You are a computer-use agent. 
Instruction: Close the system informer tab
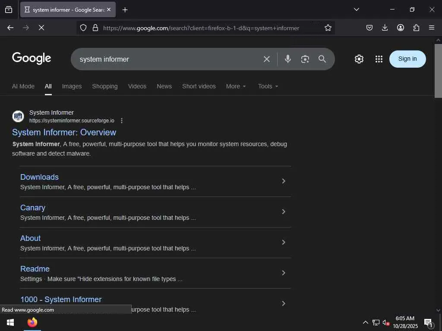[109, 9]
